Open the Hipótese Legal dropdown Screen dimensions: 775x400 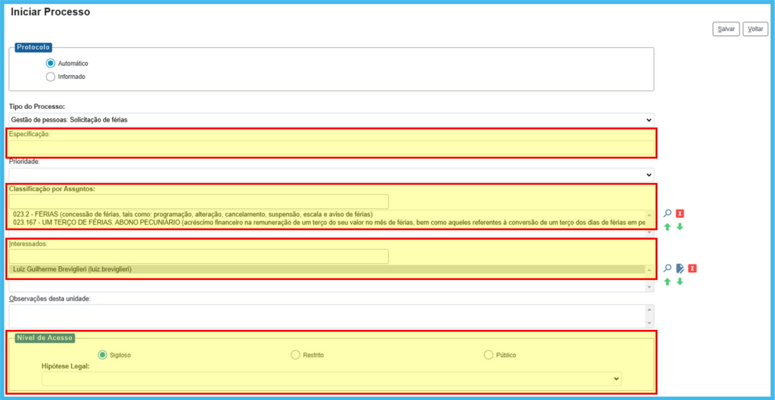tap(331, 379)
